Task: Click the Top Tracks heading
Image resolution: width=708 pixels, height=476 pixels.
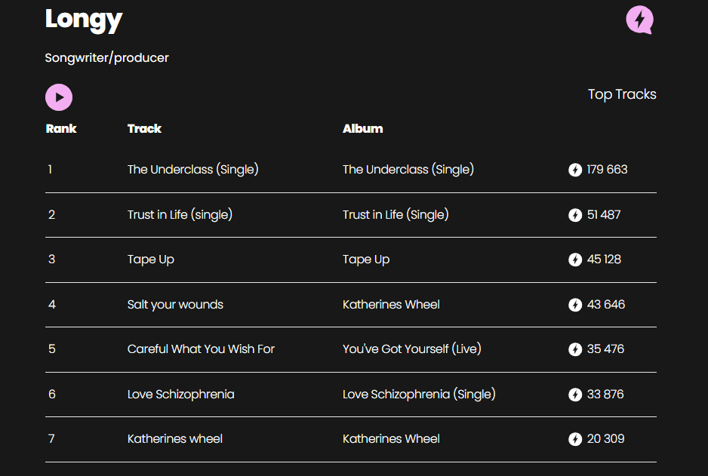Action: tap(622, 94)
